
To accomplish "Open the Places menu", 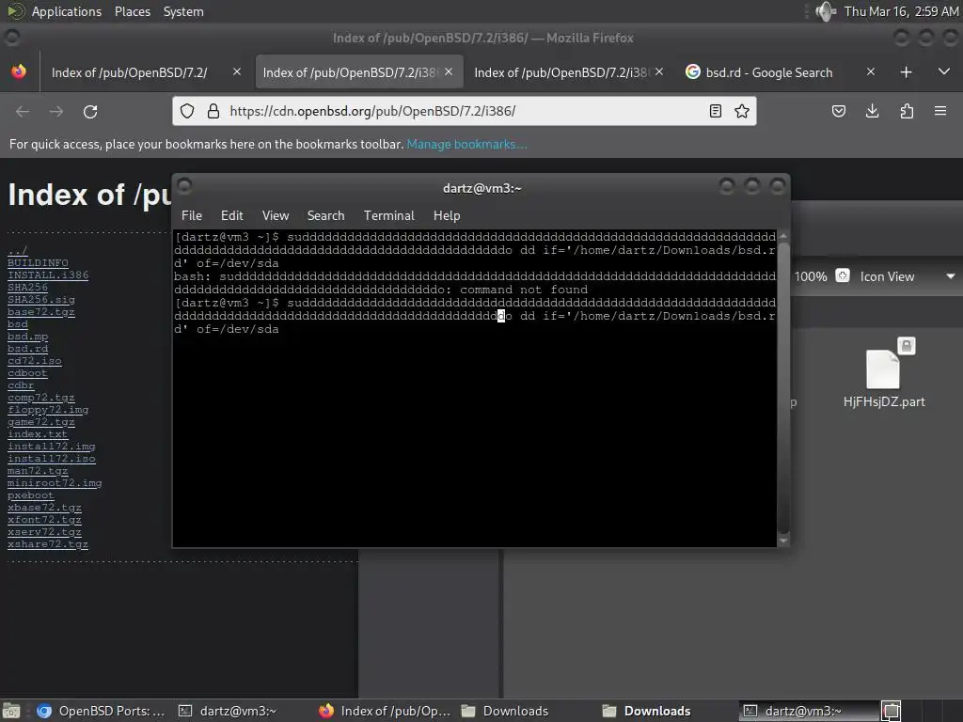I will (133, 11).
